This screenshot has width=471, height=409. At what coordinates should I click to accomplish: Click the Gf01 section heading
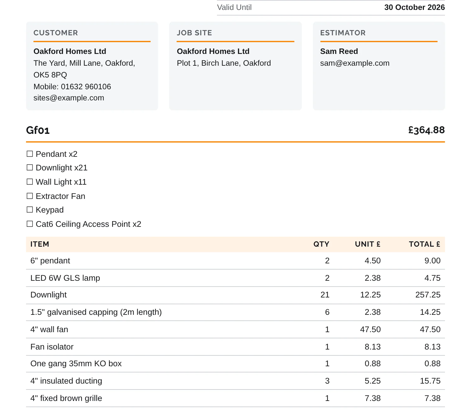tap(38, 130)
